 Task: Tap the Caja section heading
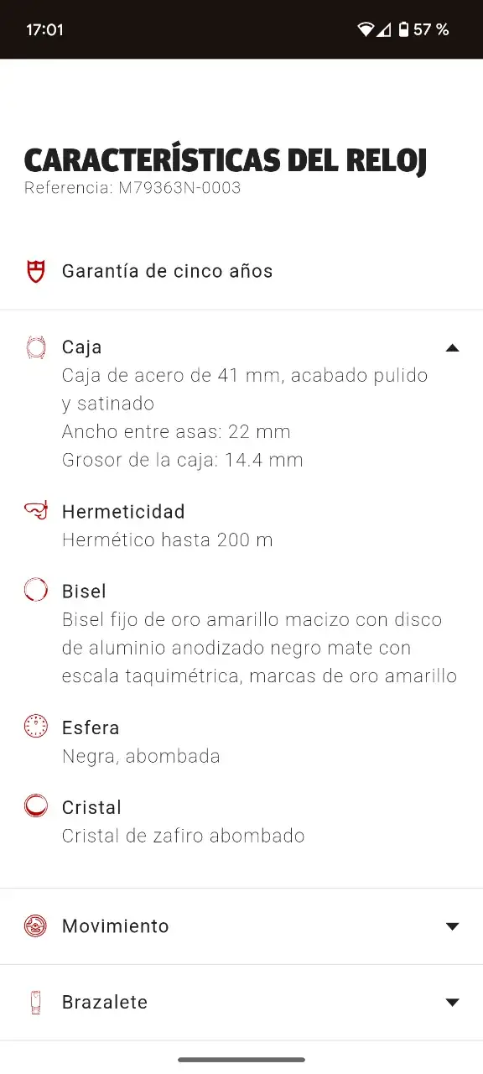click(82, 347)
